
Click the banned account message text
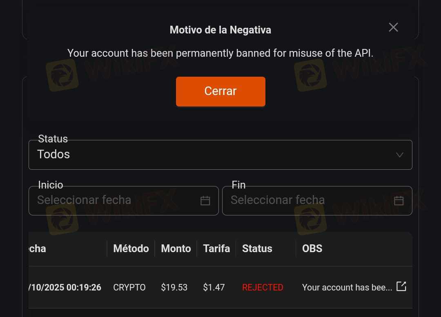220,53
